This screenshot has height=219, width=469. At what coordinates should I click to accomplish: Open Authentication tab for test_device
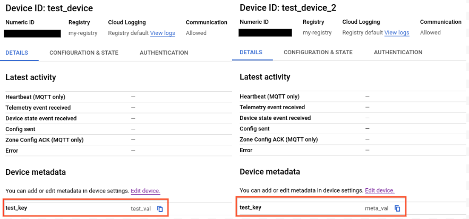click(164, 53)
